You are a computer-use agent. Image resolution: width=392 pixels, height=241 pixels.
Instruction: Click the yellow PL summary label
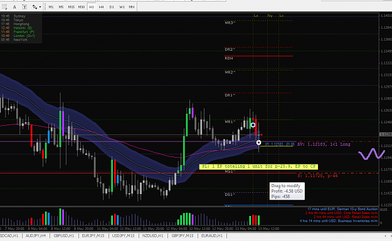pyautogui.click(x=258, y=167)
